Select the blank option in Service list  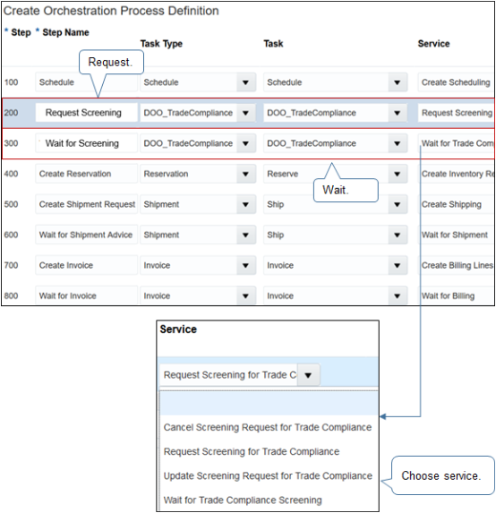[269, 403]
